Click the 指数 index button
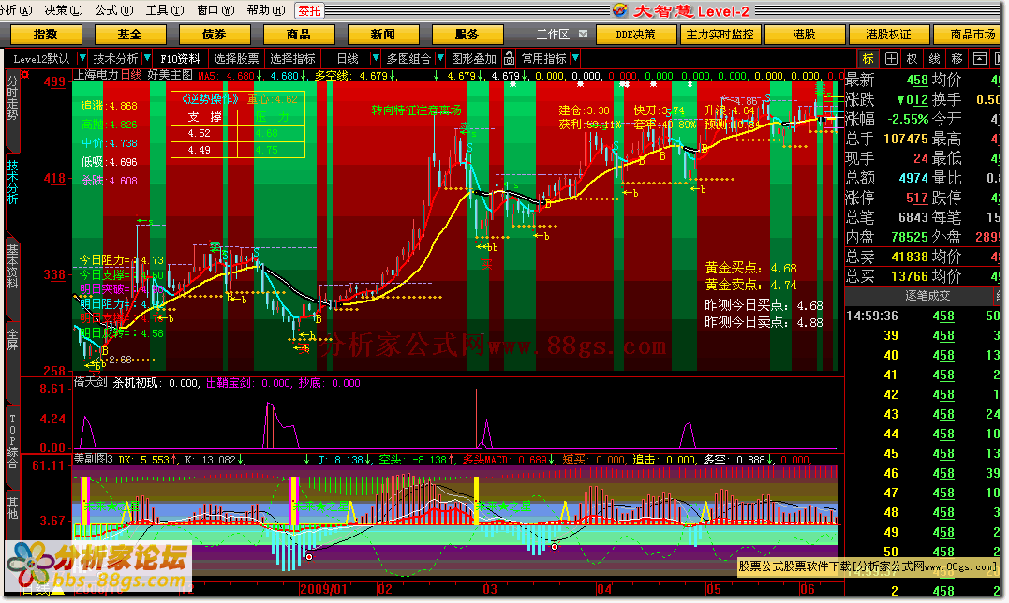1009x603 pixels. (46, 34)
